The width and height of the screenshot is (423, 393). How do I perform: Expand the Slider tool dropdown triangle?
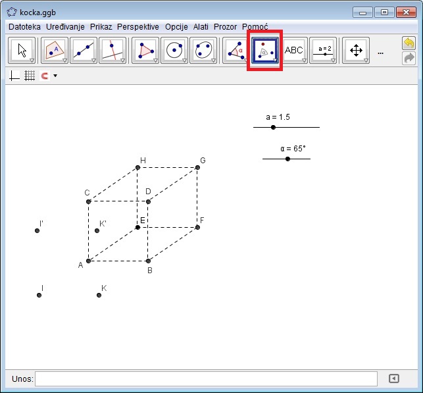(x=333, y=61)
